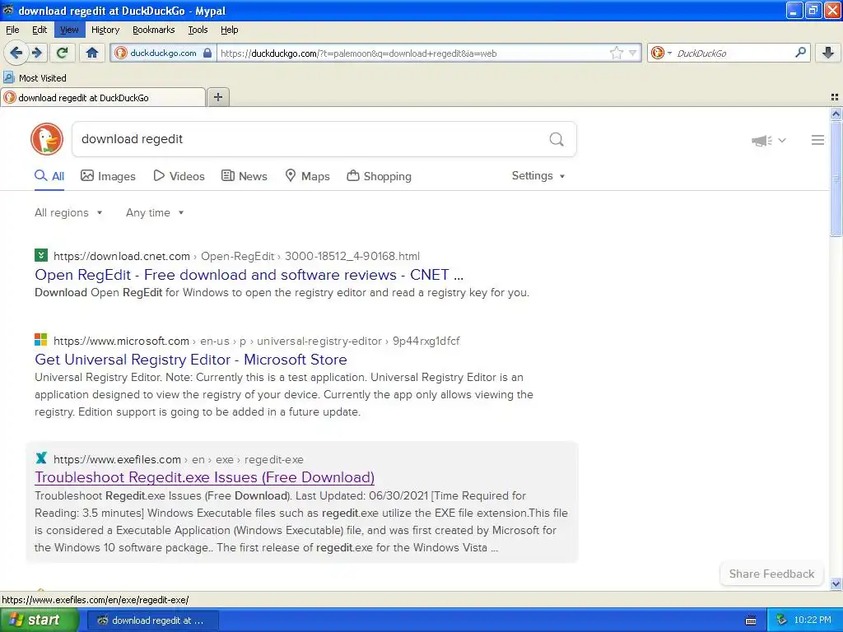
Task: Open the downloads arrow button in toolbar
Action: [828, 53]
